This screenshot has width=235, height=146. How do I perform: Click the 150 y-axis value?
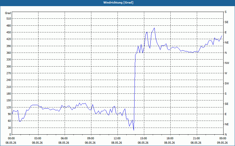(9, 100)
